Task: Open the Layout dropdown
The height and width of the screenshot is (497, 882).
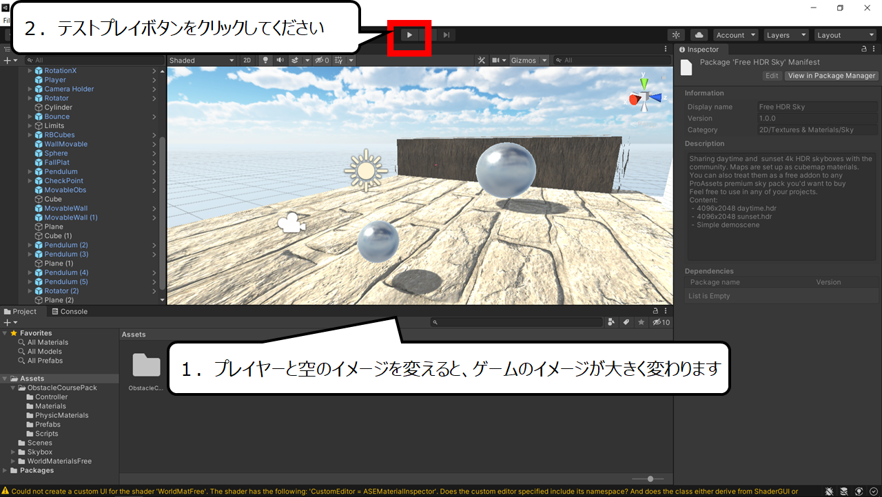Action: click(x=845, y=35)
